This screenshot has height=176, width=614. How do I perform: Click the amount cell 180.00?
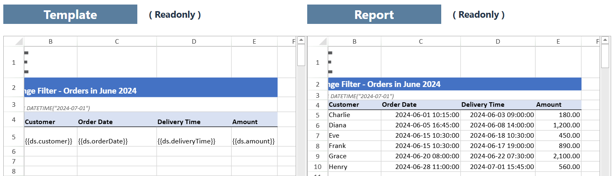pyautogui.click(x=558, y=115)
